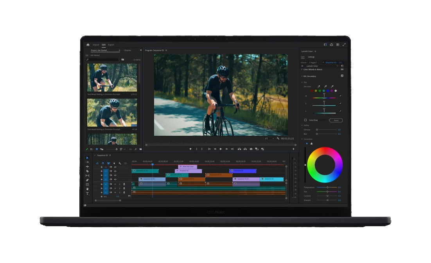The image size is (431, 263).
Task: Open the Lumetri Color effect dropdown
Action: coord(322,66)
